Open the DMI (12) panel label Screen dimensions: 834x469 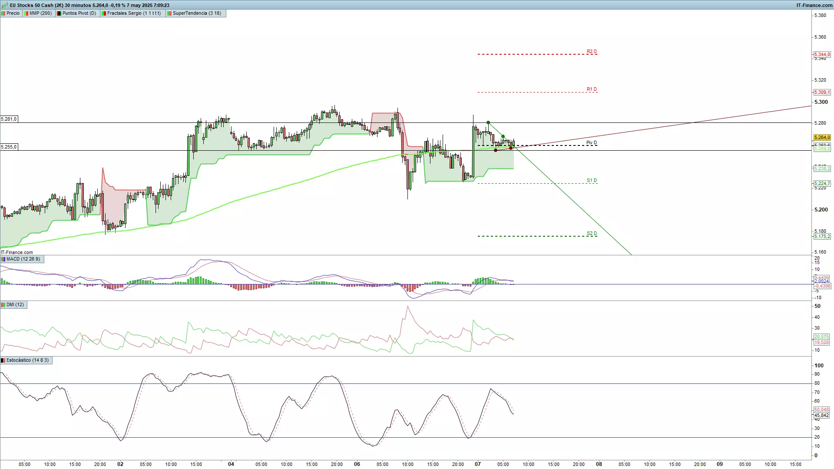[x=13, y=304]
